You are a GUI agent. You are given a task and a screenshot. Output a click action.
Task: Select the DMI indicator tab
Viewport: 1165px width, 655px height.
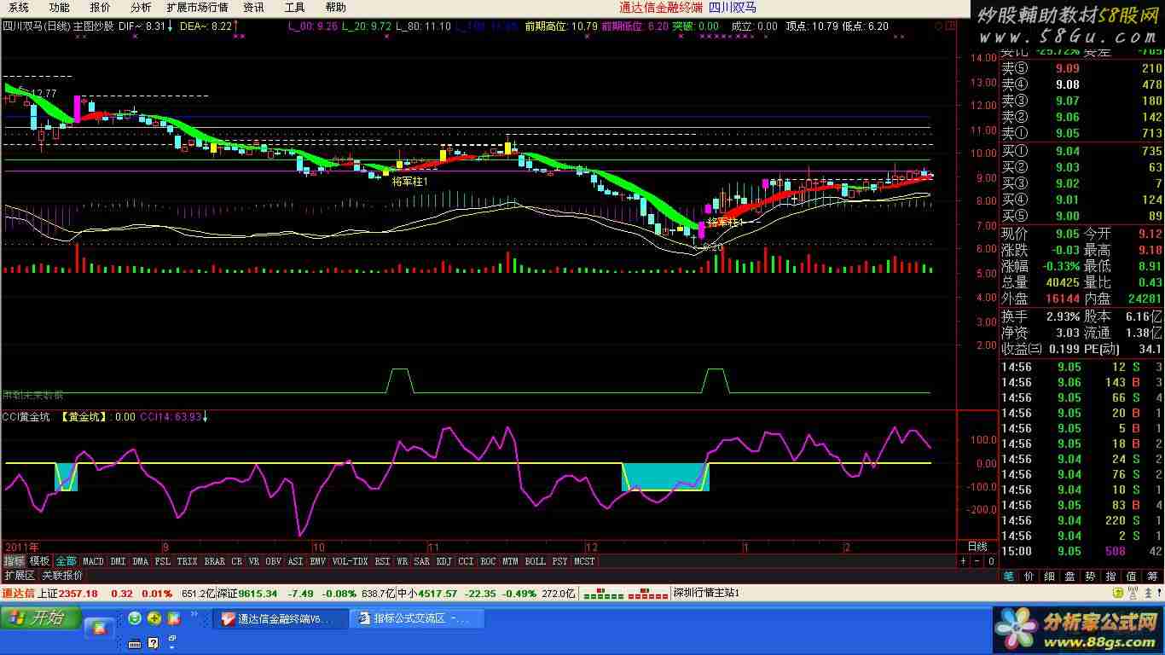pos(118,561)
